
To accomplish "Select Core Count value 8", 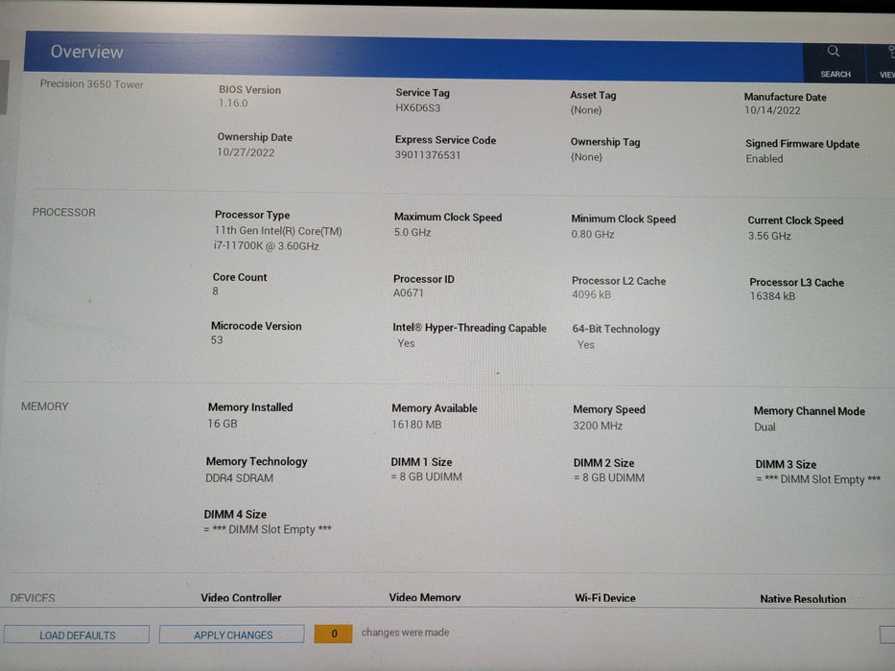I will click(x=215, y=291).
